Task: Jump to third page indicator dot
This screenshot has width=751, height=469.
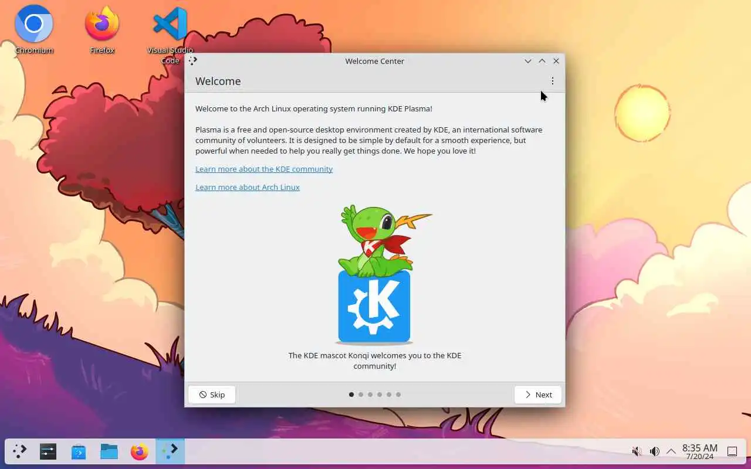Action: [370, 395]
